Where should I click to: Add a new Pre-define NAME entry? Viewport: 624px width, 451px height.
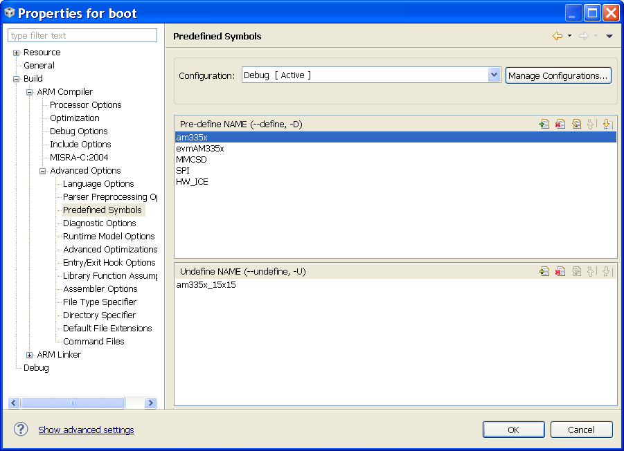pyautogui.click(x=544, y=124)
